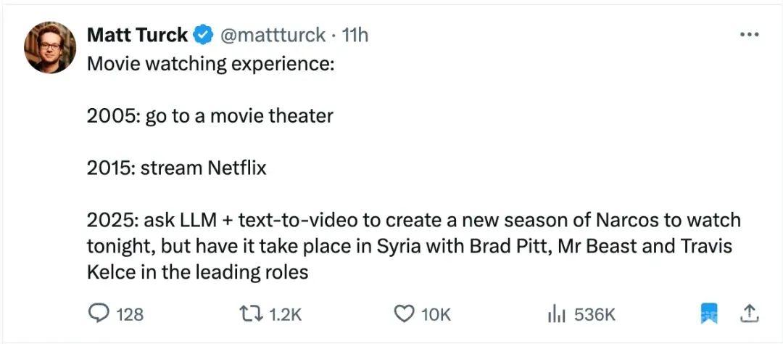Click the reply speech bubble icon

[99, 314]
